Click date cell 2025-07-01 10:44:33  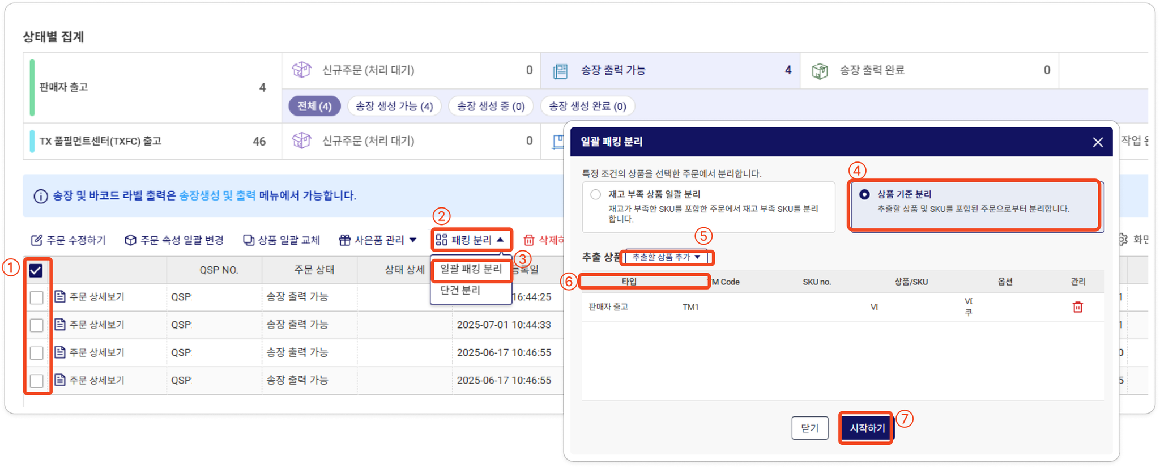pyautogui.click(x=504, y=325)
